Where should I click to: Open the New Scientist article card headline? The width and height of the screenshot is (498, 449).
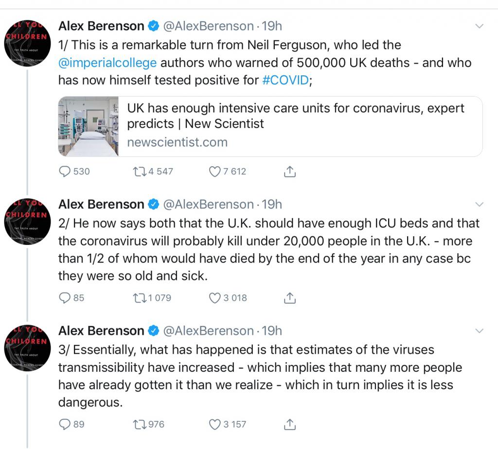click(295, 116)
